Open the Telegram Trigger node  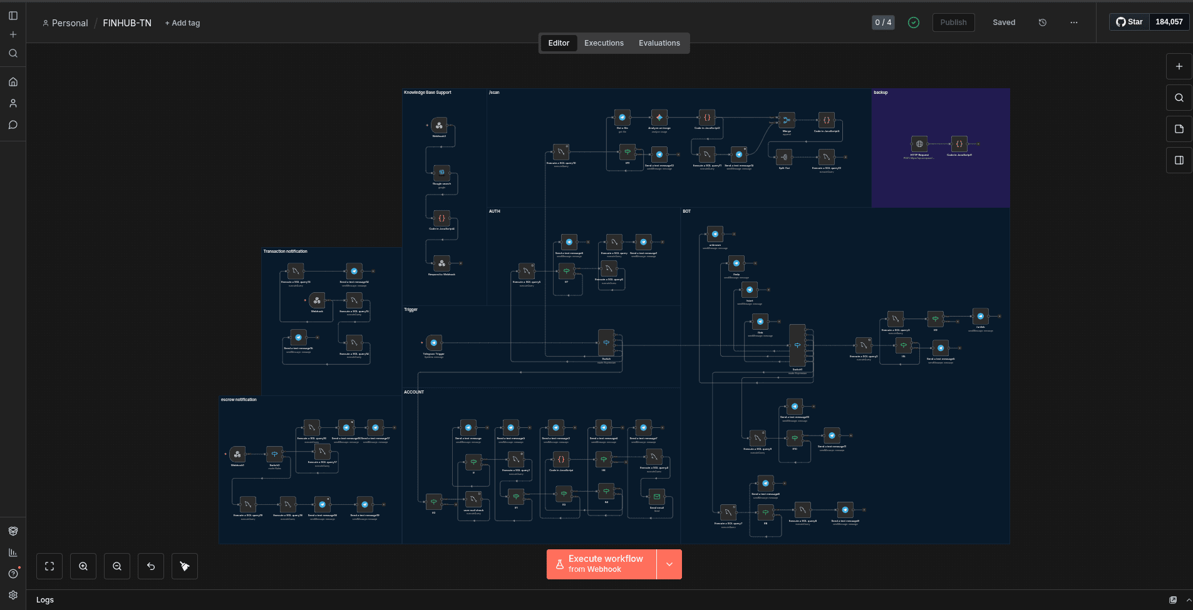433,343
